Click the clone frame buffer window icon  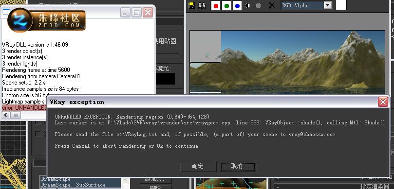pos(202,5)
